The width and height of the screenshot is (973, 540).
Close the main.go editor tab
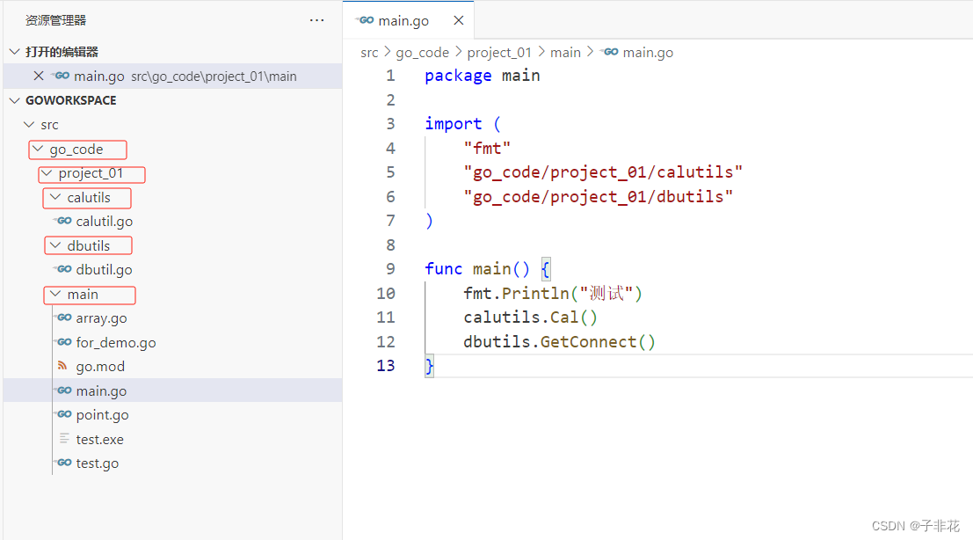click(459, 20)
